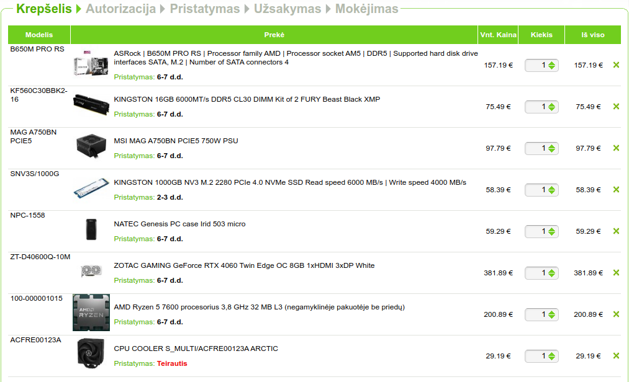Remove ASRock B650M PRO RS from cart
This screenshot has height=382, width=629.
coord(616,65)
